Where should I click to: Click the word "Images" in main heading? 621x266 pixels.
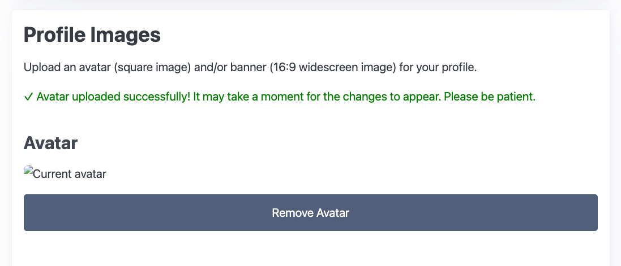click(126, 36)
